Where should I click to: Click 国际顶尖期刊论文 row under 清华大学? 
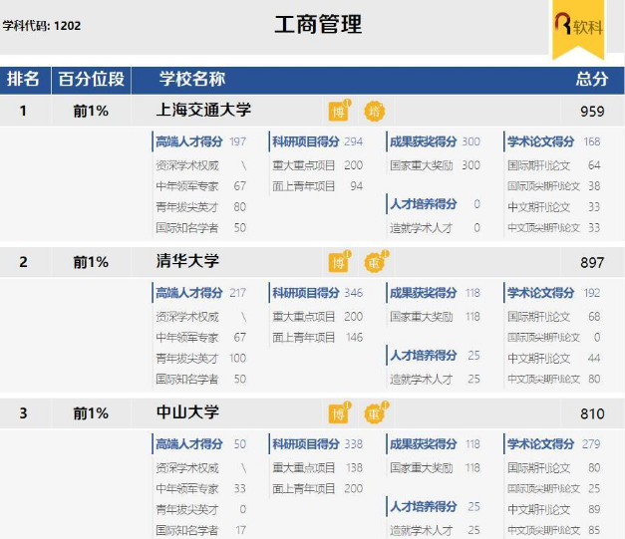click(554, 338)
